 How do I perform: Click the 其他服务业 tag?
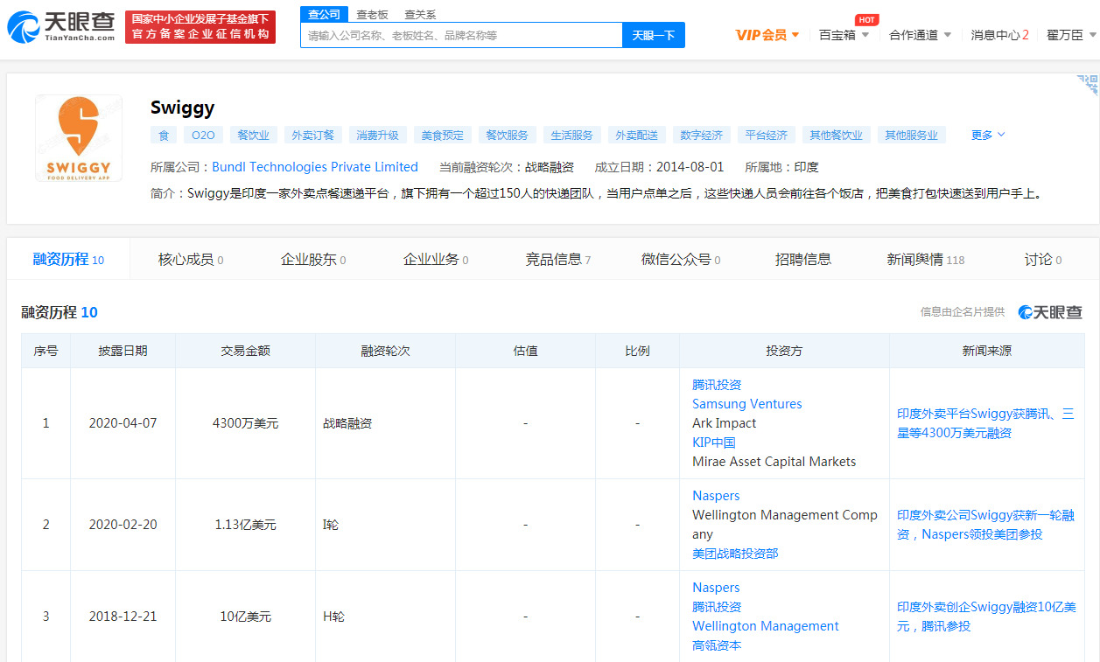[x=912, y=135]
